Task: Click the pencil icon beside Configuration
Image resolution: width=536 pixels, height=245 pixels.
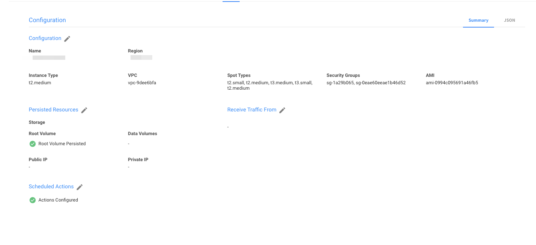Action: [x=67, y=38]
